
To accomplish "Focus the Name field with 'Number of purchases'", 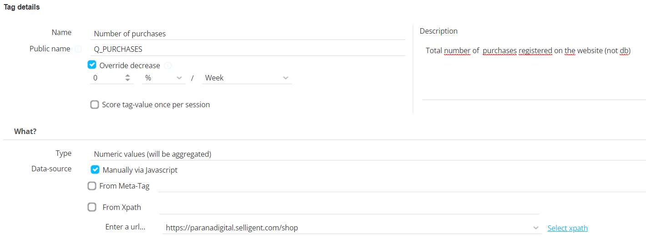I will click(x=248, y=34).
